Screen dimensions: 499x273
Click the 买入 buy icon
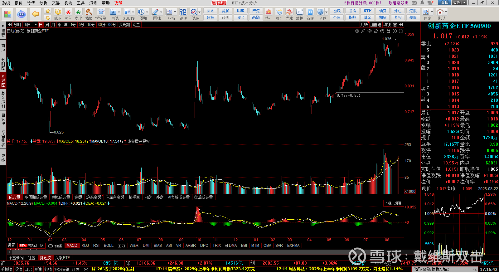tap(68, 12)
